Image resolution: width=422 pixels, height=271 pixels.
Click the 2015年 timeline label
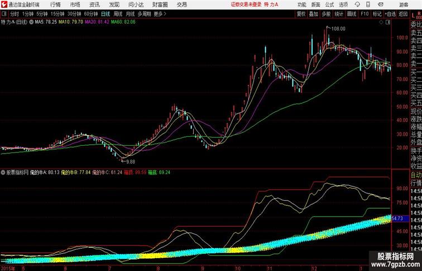tap(8, 268)
